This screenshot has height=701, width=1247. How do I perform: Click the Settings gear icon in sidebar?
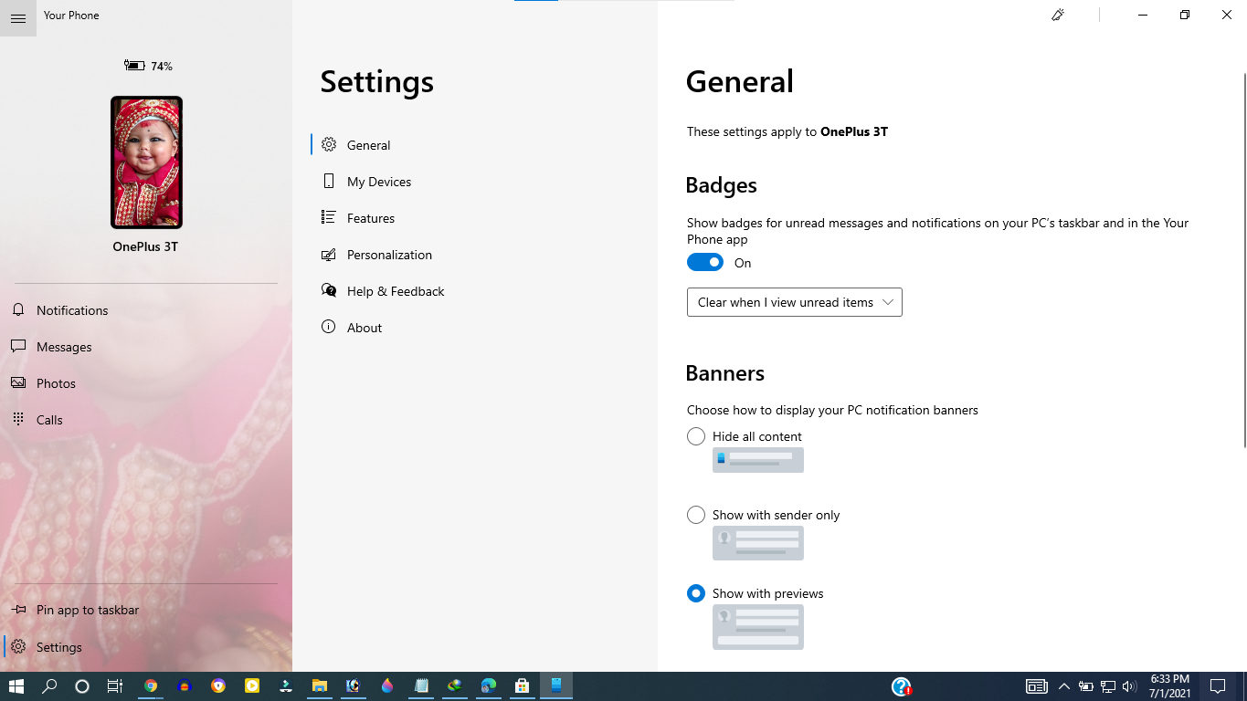[18, 647]
